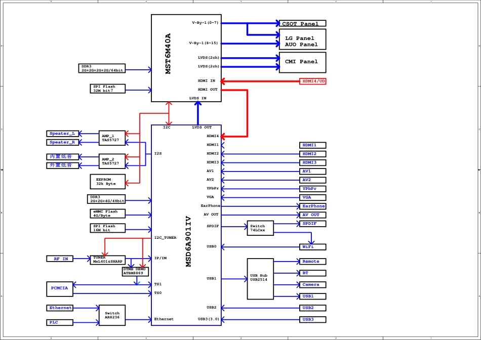Select the Switch AR8236 block

(x=112, y=315)
